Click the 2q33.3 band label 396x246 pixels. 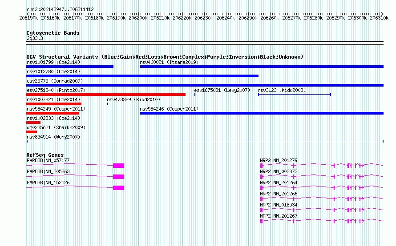(x=35, y=38)
